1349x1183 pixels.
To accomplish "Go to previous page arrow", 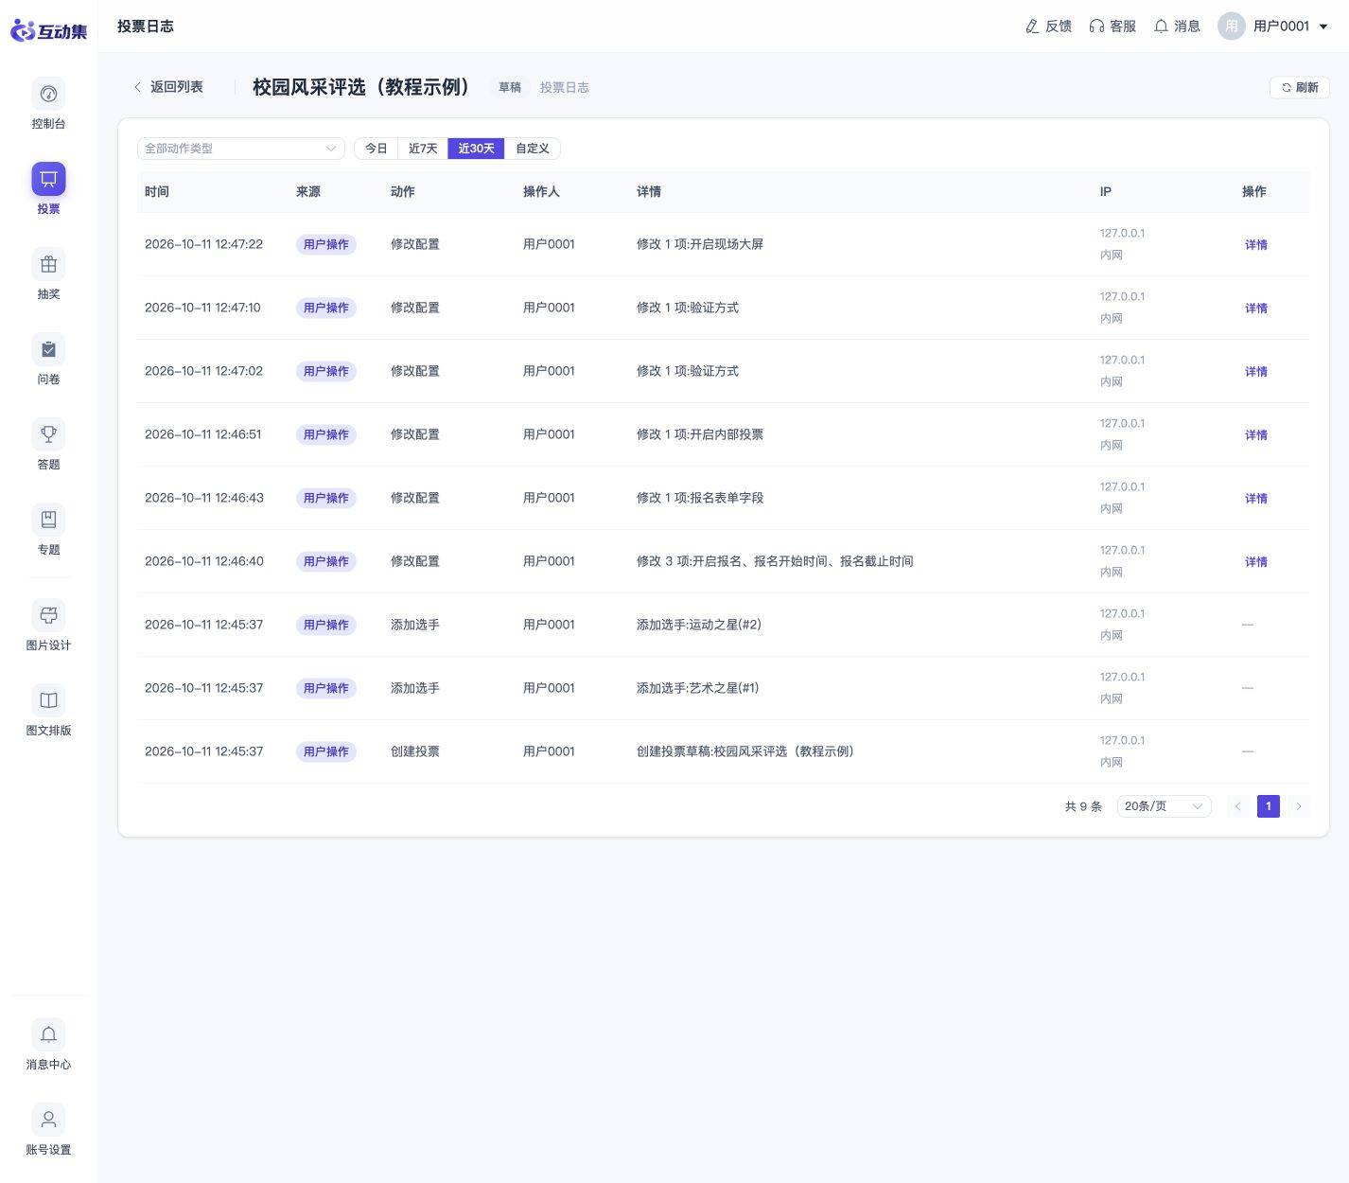I will [1237, 806].
